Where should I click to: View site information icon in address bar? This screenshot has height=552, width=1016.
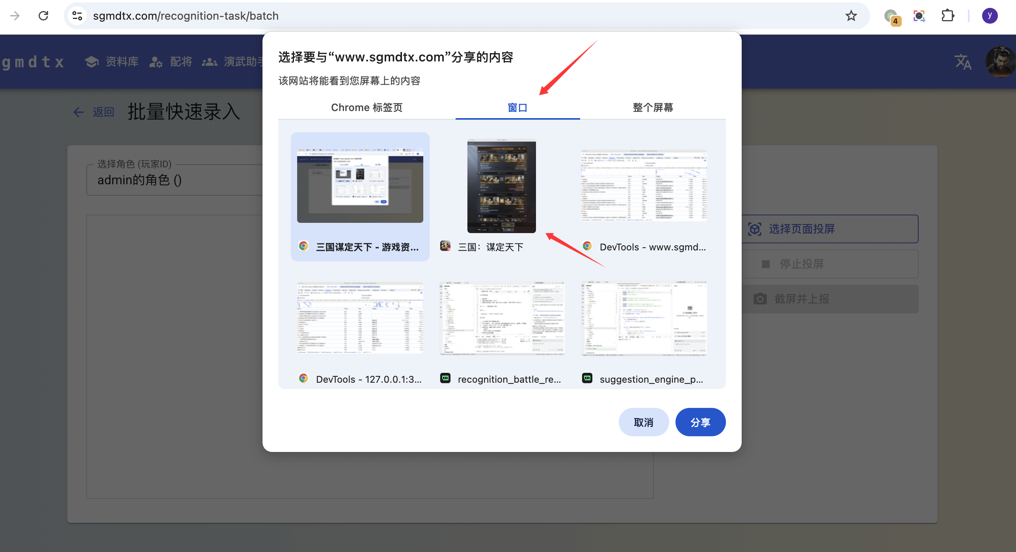tap(77, 16)
